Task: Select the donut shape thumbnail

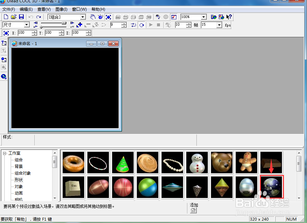Action: [x=73, y=163]
